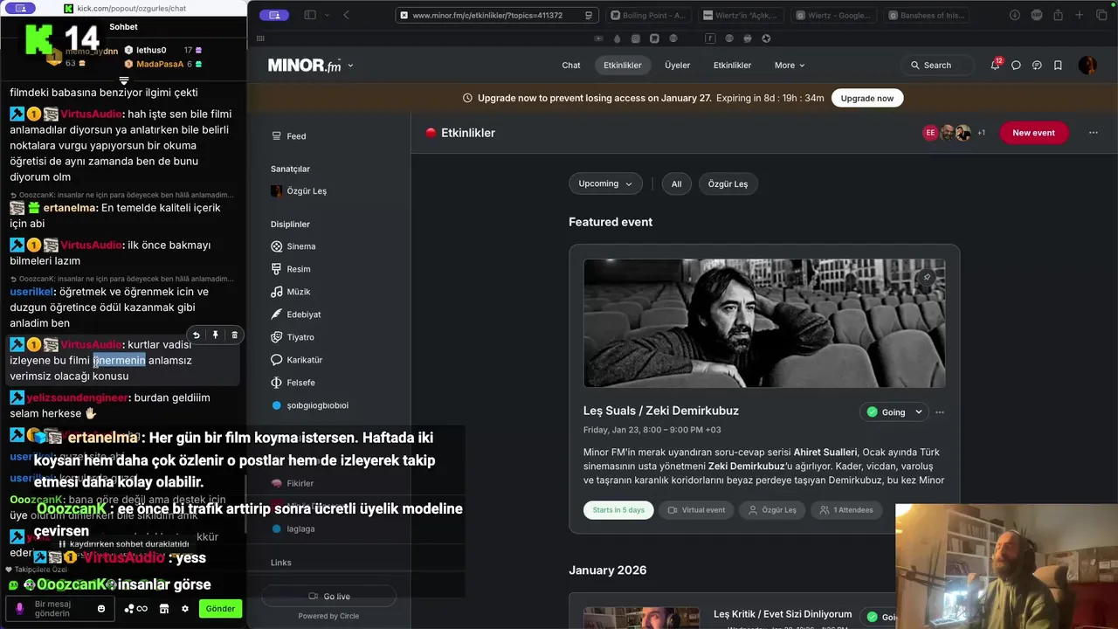Open the bookmarks icon in header
Image resolution: width=1118 pixels, height=629 pixels.
(1058, 66)
